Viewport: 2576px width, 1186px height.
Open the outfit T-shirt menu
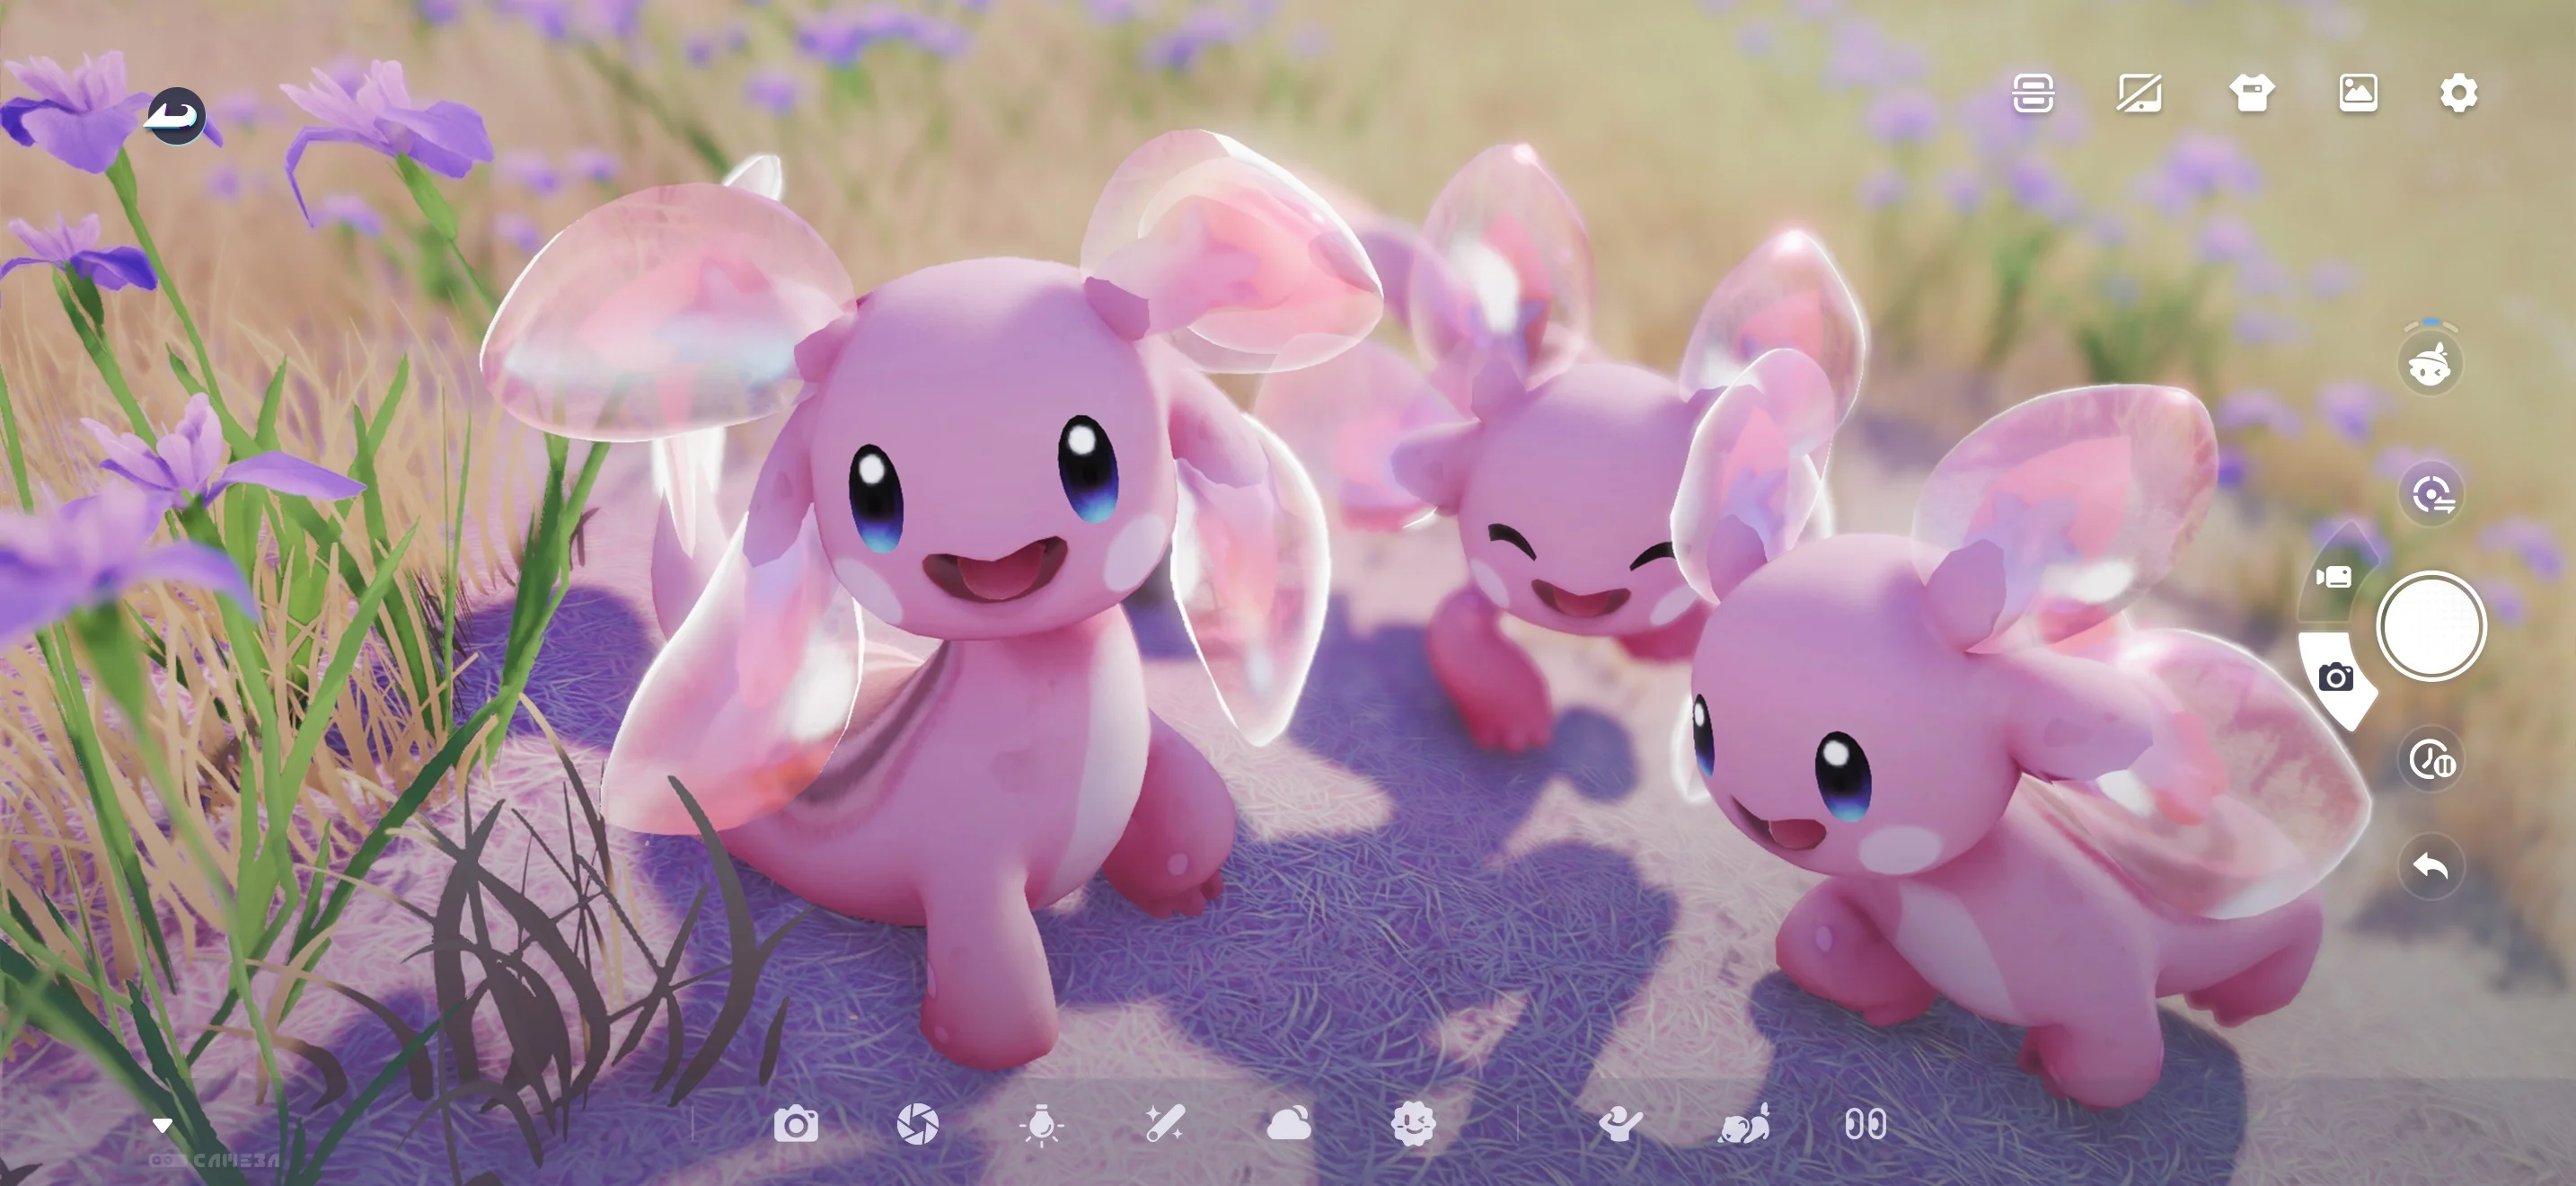coord(2252,93)
